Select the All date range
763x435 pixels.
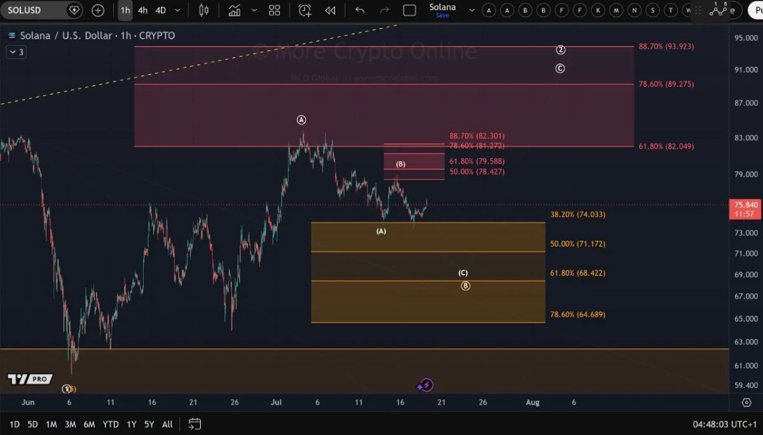167,424
